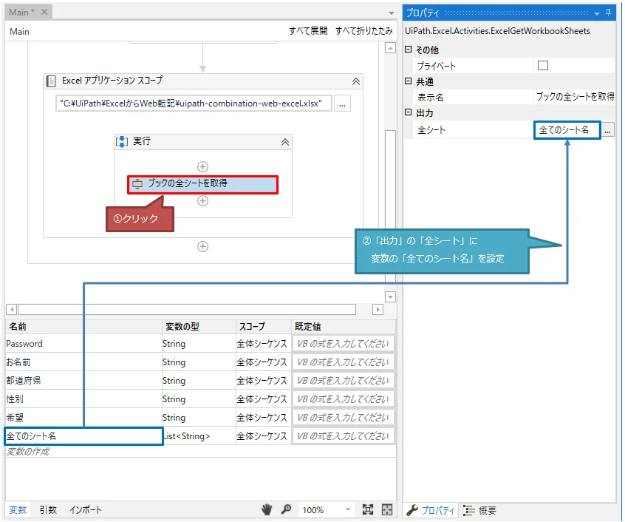Viewport: 625px width, 522px height.
Task: Pin the プロパティ panel
Action: [609, 13]
